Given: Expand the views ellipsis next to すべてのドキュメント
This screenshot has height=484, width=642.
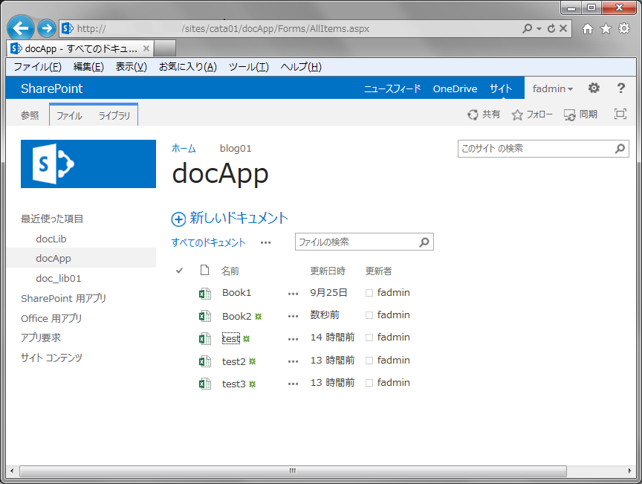Looking at the screenshot, I should coord(265,242).
